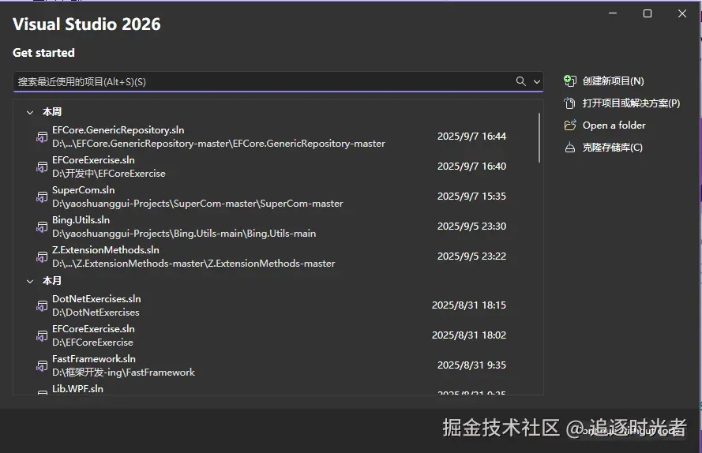
Task: Click the recent projects list scrollbar thumb
Action: (539, 138)
